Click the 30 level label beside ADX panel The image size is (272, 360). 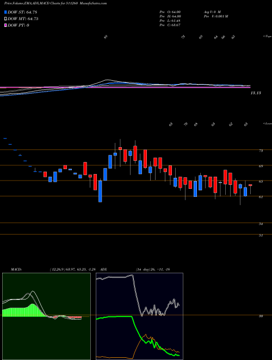tap(261, 316)
